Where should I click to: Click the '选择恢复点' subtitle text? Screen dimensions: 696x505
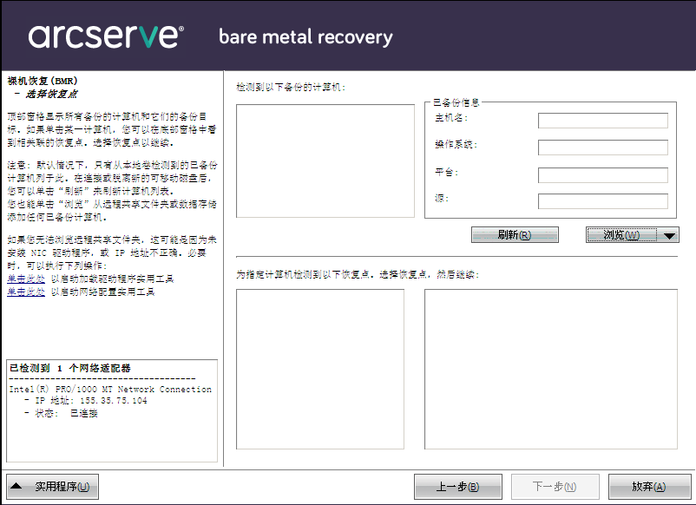point(51,94)
